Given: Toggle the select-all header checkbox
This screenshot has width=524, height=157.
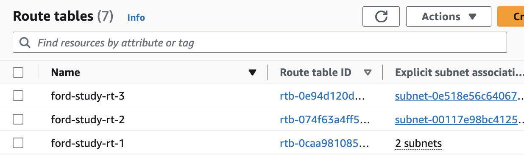Looking at the screenshot, I should pyautogui.click(x=18, y=73).
